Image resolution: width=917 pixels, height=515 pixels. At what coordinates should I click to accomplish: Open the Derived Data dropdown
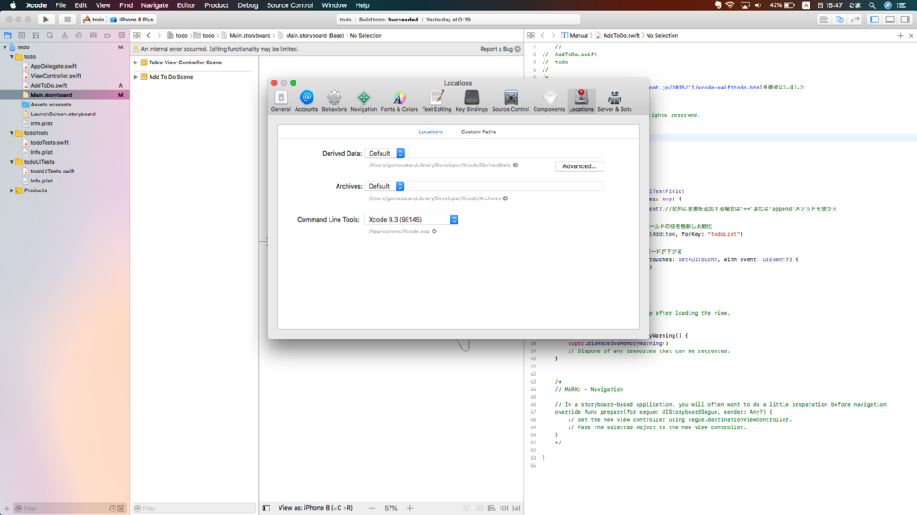tap(385, 153)
